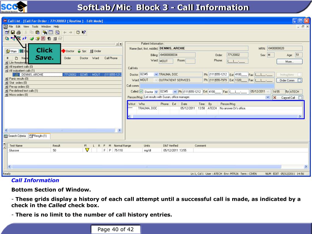Image resolution: width=312 pixels, height=234 pixels.
Task: Switch to the Doctor tab with red cross
Action: pos(68,51)
